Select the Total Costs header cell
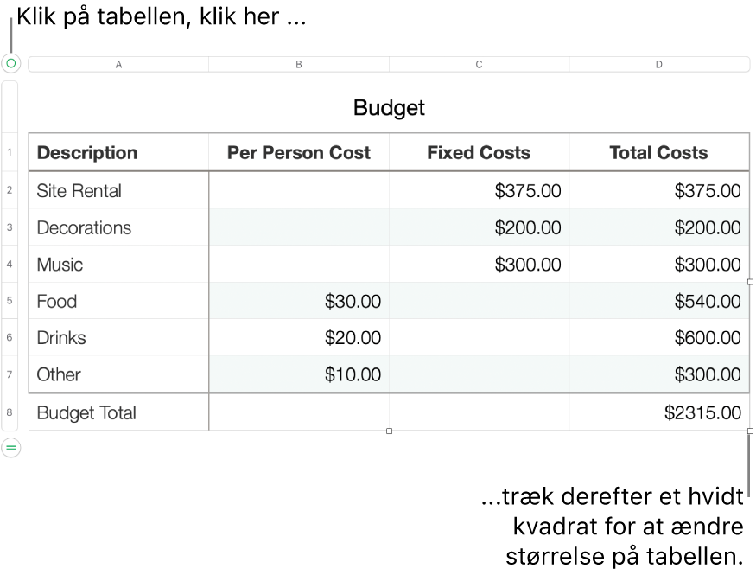The height and width of the screenshot is (575, 756). pyautogui.click(x=658, y=153)
